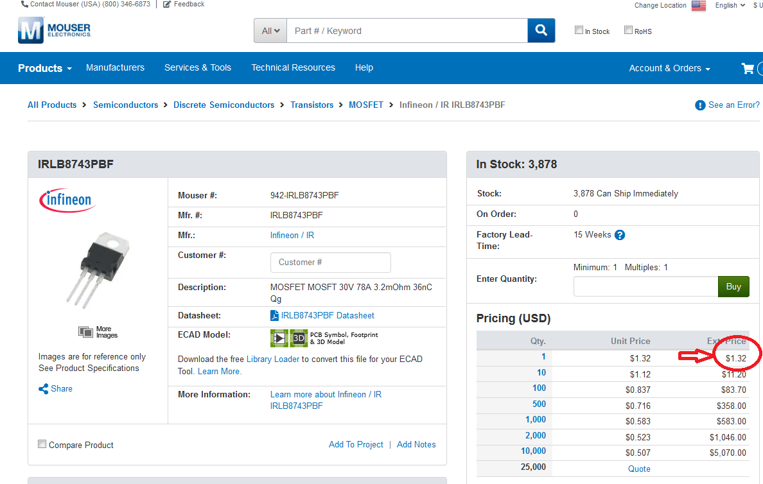
Task: Open the English language dropdown
Action: tap(730, 5)
